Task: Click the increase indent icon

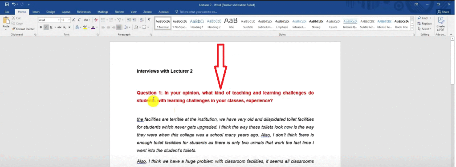Action: coord(134,20)
